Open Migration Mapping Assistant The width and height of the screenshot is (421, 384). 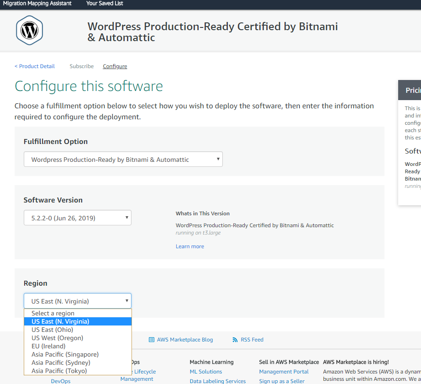pos(37,4)
